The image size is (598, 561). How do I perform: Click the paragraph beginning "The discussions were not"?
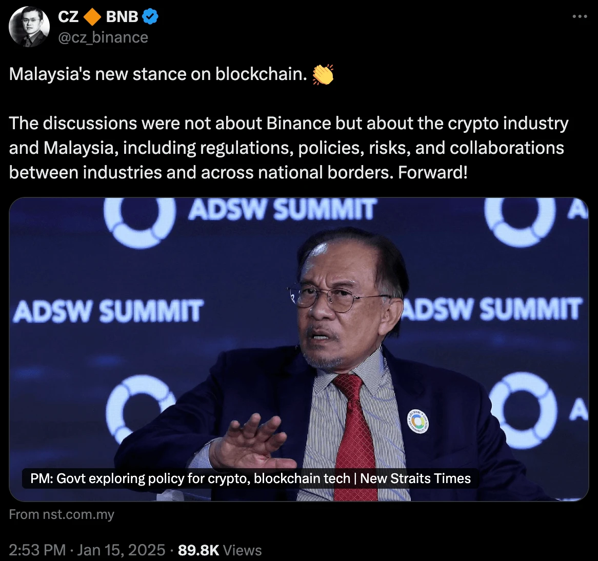(288, 148)
